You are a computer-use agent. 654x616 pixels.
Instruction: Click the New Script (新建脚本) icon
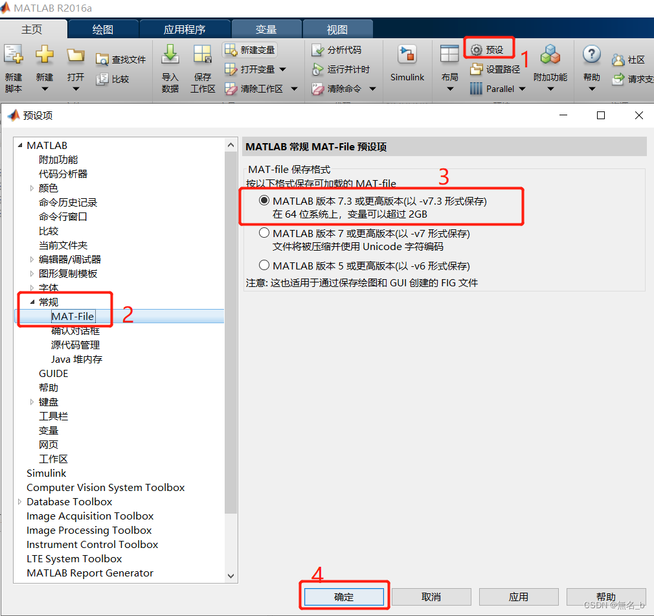(x=14, y=54)
